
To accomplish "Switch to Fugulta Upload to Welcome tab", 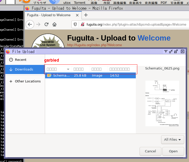I will [x=49, y=15].
